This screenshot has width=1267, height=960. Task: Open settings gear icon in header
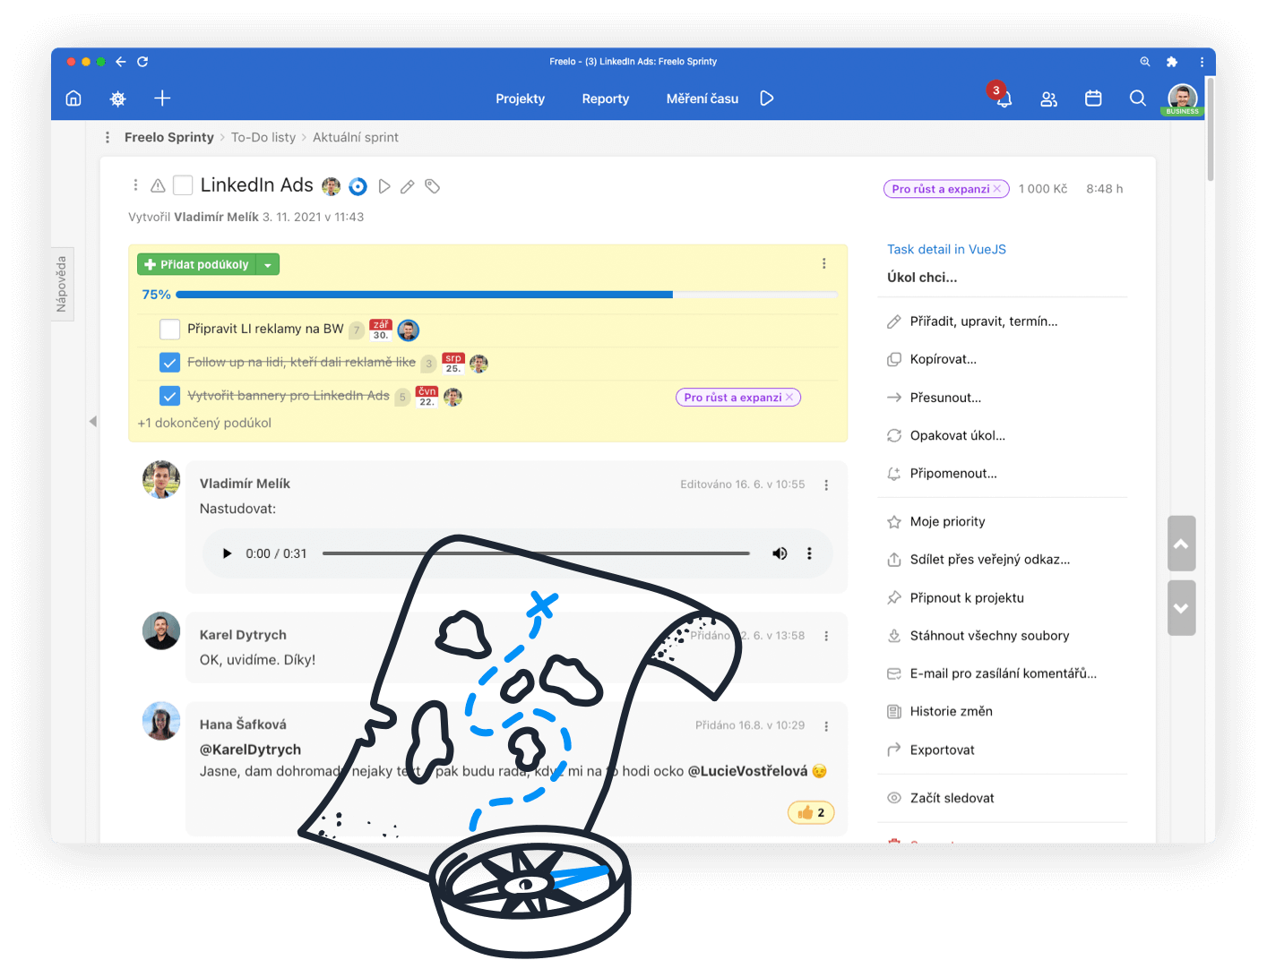pyautogui.click(x=117, y=99)
